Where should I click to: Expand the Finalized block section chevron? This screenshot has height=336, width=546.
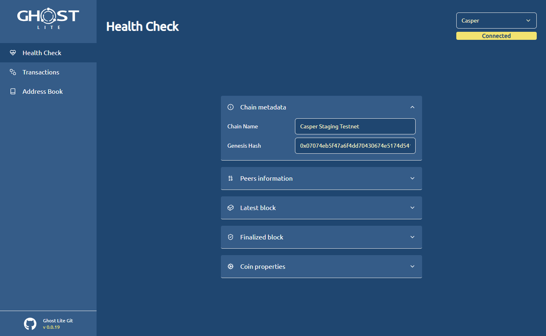pos(412,237)
